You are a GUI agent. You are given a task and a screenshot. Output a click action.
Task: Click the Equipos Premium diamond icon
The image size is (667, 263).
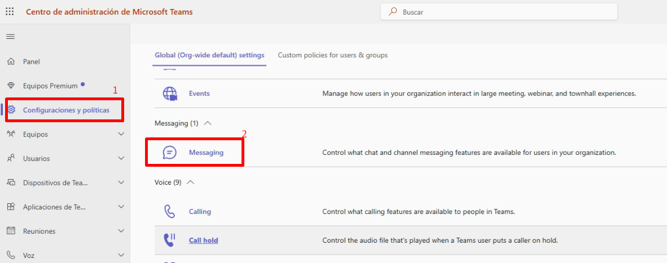point(11,86)
